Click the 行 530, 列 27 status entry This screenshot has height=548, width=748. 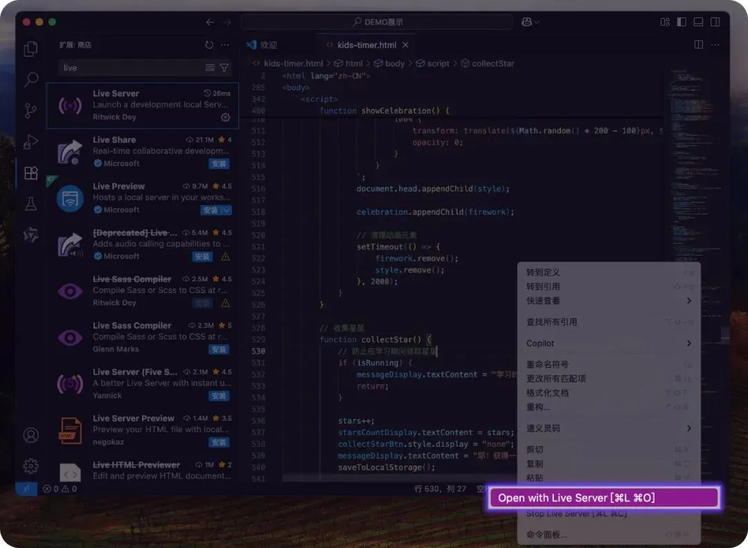(440, 489)
